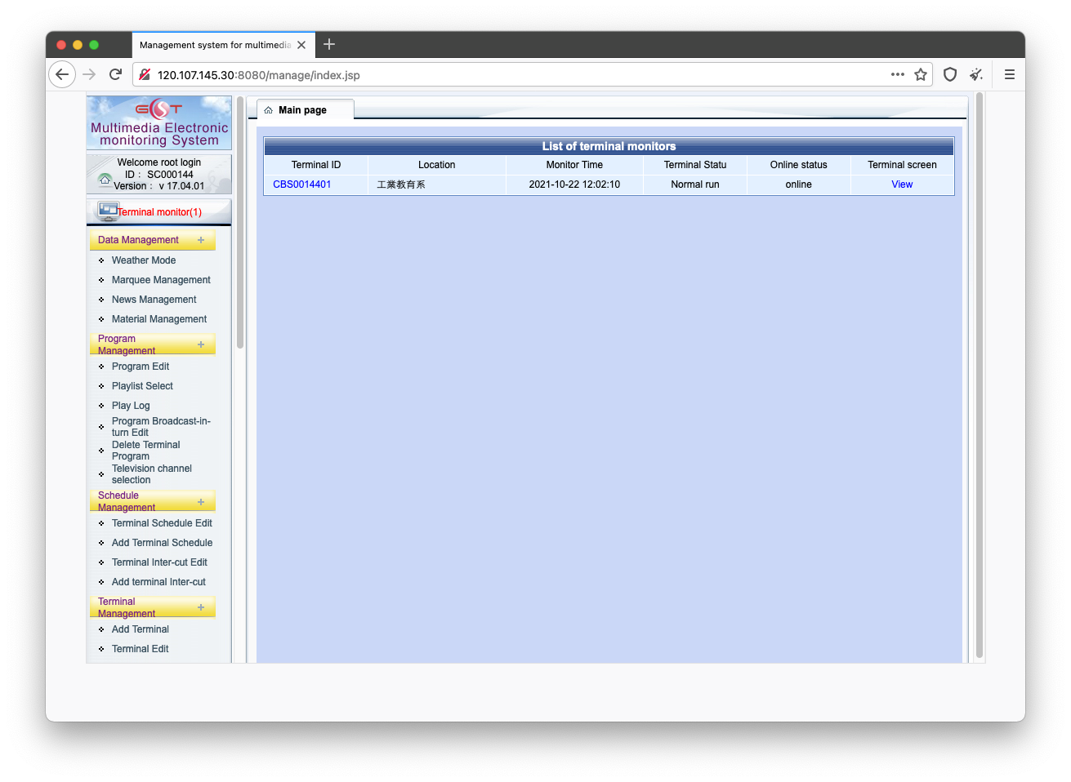Open Weather Mode

[x=144, y=260]
